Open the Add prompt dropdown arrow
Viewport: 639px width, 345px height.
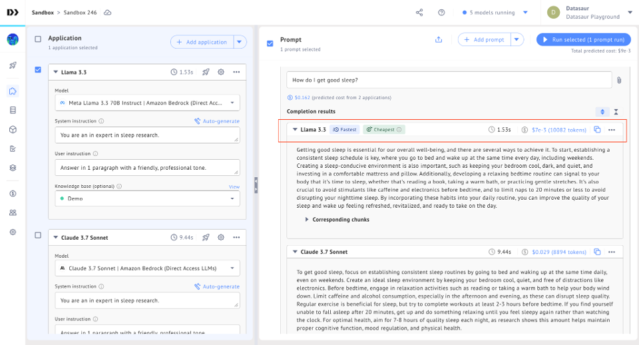coord(517,39)
